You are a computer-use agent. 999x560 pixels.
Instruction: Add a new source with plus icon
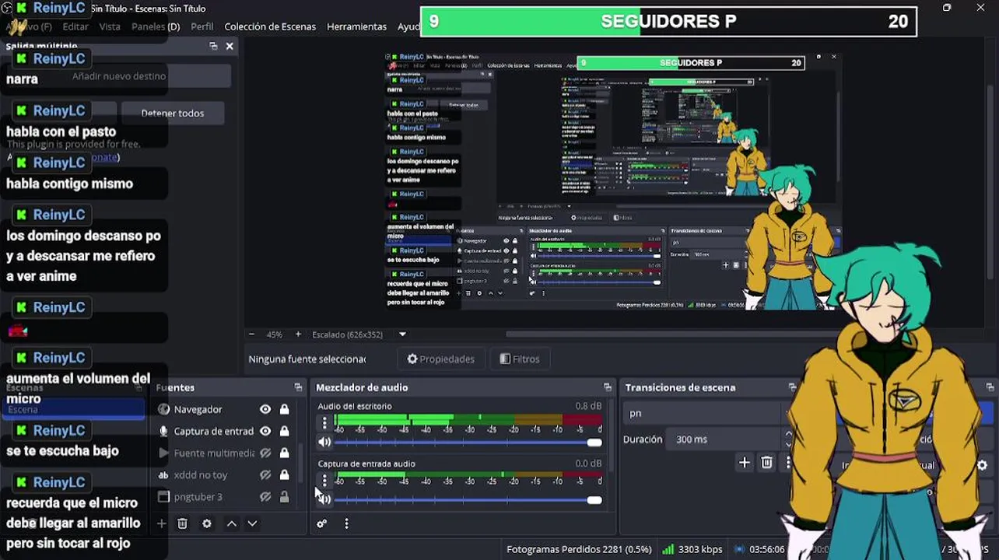(162, 523)
